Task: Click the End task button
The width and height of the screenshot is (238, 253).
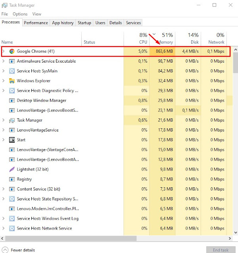Action: pyautogui.click(x=221, y=250)
